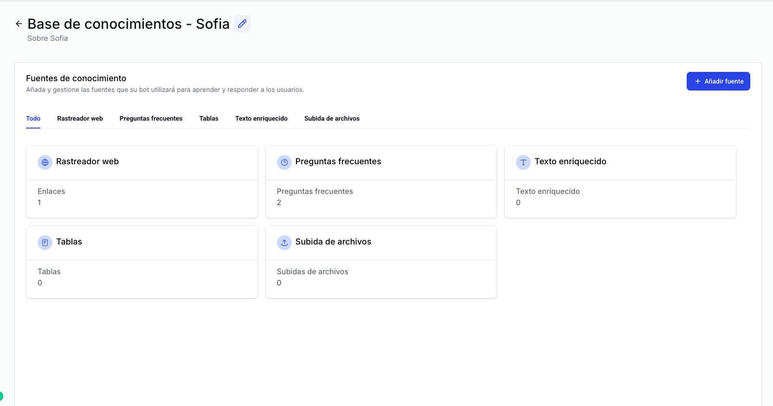This screenshot has width=773, height=406.
Task: Select the Texto enriquecido card count area
Action: pyautogui.click(x=620, y=197)
